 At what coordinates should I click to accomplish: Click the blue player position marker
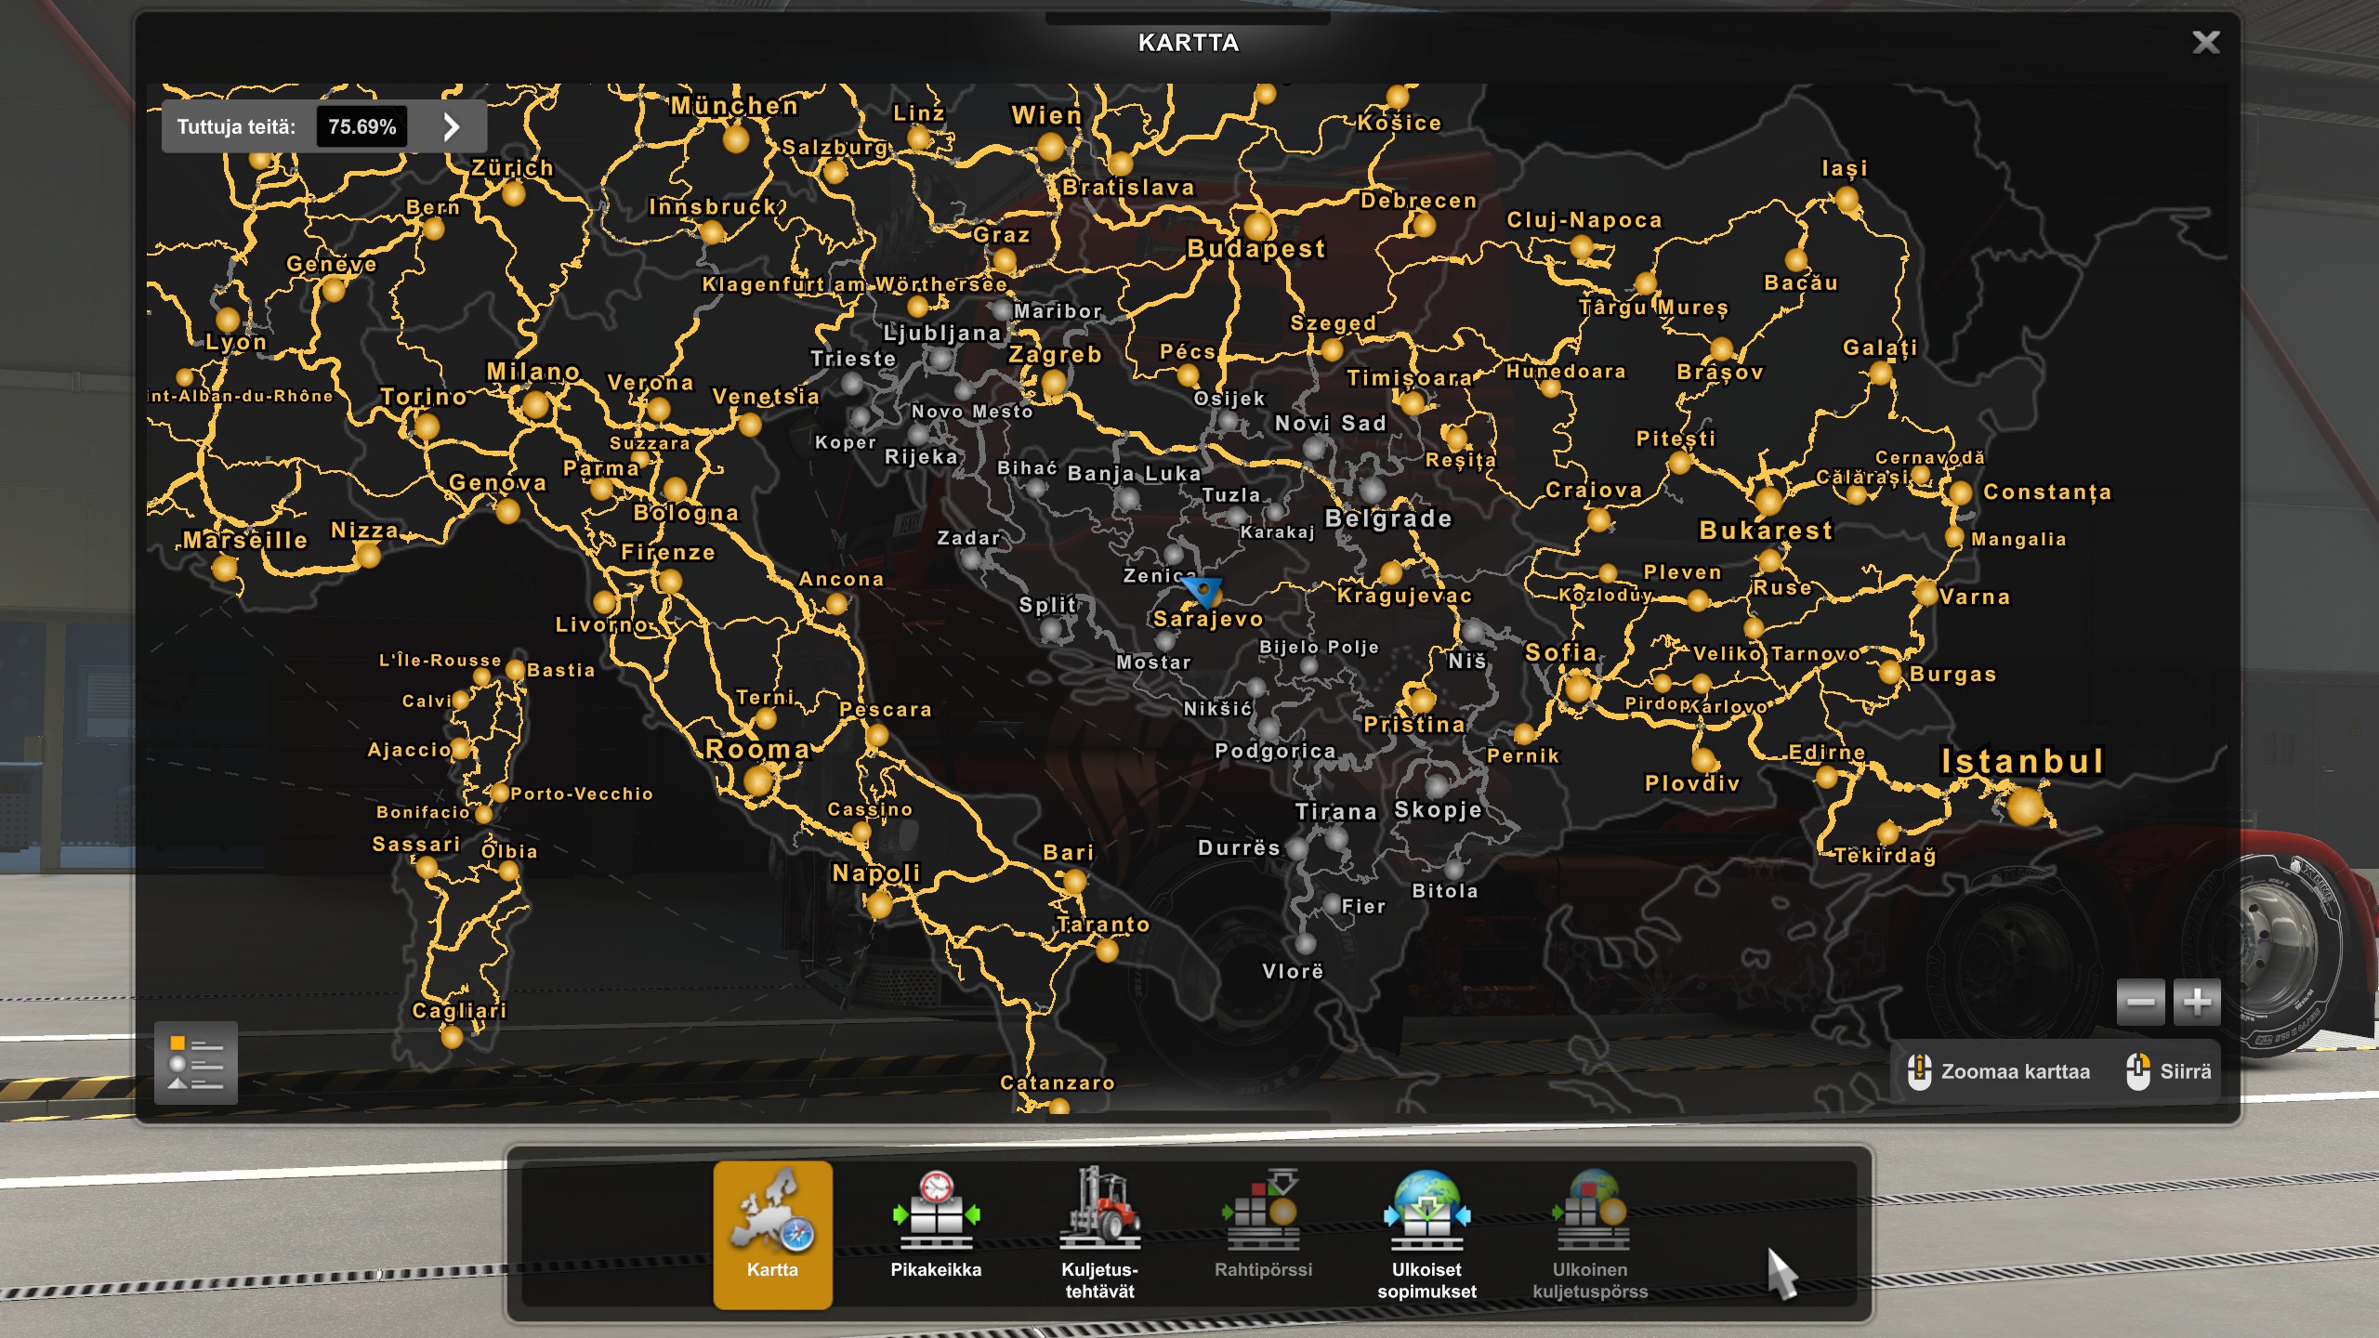(x=1203, y=589)
